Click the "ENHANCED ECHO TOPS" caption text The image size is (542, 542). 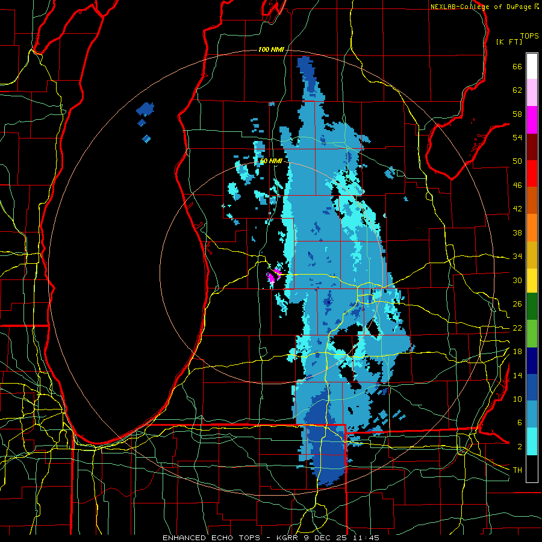211,538
